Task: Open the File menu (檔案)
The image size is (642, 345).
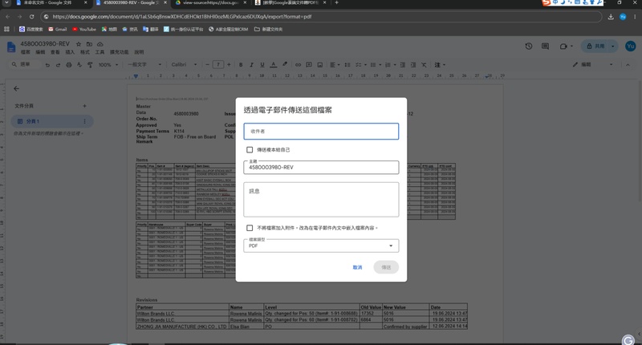Action: [26, 52]
